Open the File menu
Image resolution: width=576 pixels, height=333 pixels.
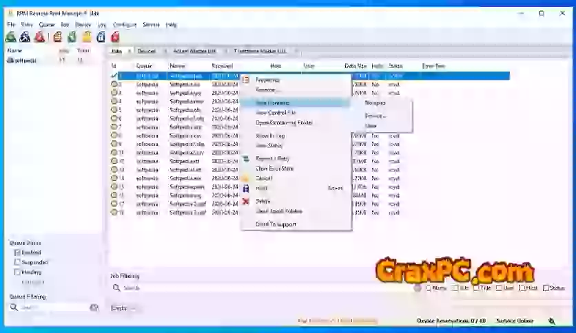pos(11,25)
